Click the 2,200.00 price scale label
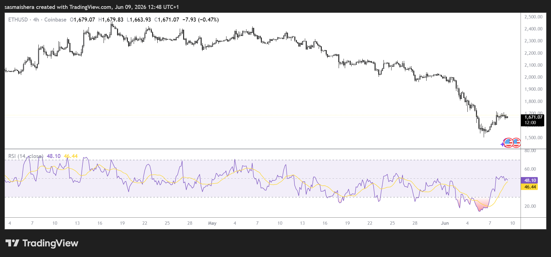Screen dimensions: 551x257 click(533, 53)
